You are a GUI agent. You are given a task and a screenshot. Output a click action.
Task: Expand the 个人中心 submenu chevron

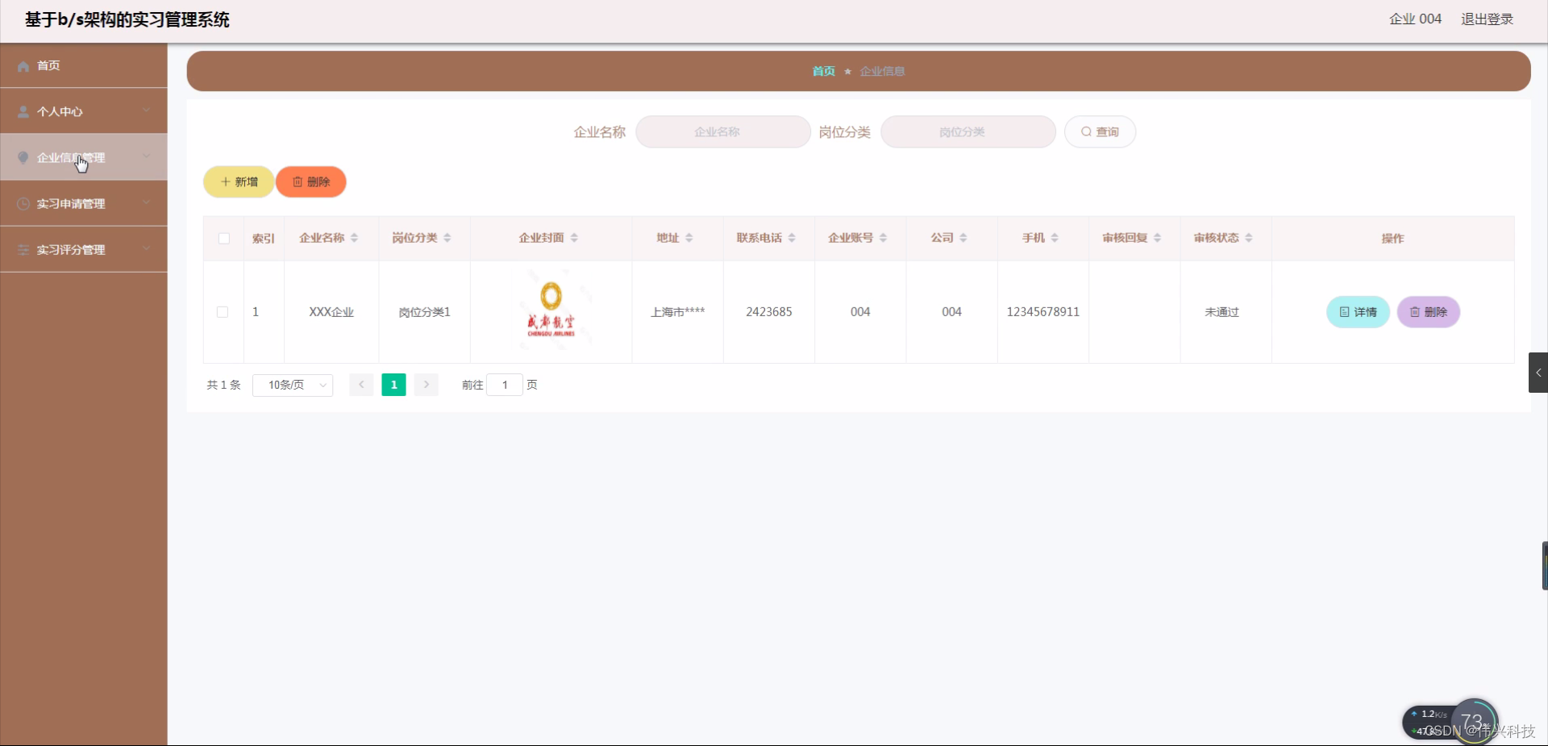tap(147, 110)
